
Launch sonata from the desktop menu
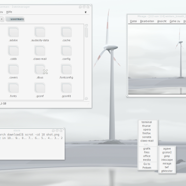(x=146, y=137)
